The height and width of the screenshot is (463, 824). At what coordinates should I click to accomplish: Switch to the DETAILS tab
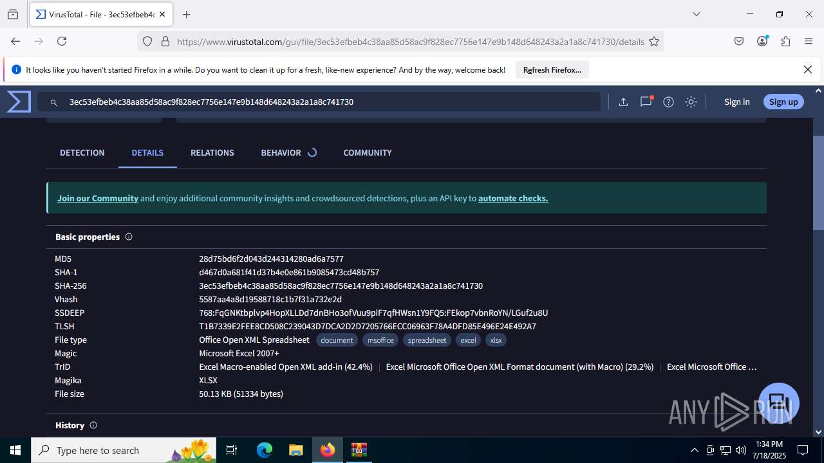(147, 152)
